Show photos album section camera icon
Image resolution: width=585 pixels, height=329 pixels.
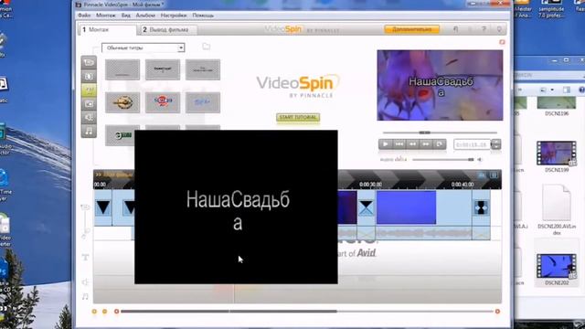pyautogui.click(x=89, y=103)
